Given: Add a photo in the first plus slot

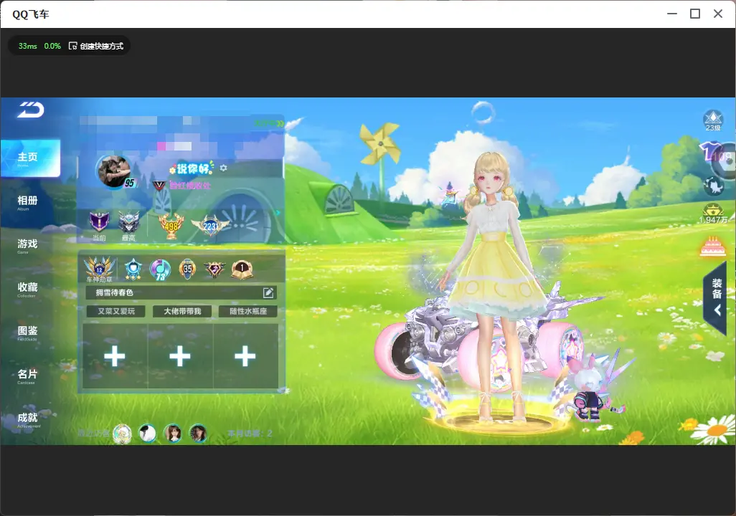Looking at the screenshot, I should pyautogui.click(x=115, y=356).
